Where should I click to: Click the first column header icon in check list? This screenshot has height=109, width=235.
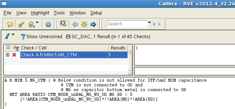pyautogui.click(x=8, y=47)
